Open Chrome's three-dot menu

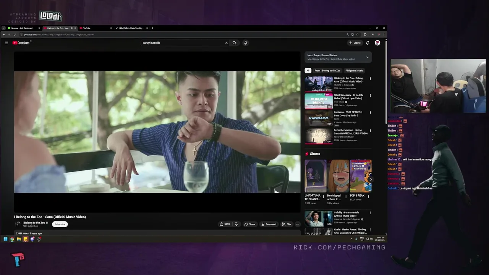(384, 34)
